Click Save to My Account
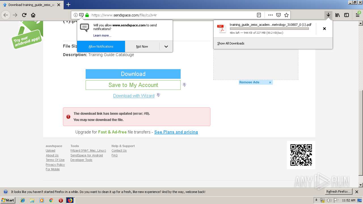 coord(133,85)
